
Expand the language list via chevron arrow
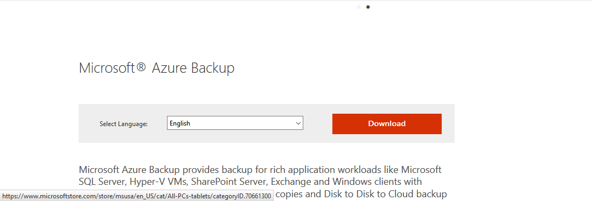coord(298,123)
